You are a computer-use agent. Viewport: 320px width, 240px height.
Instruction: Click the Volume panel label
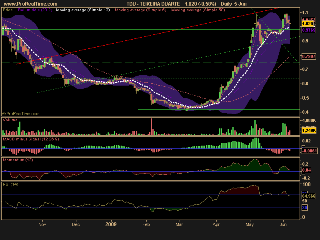[10, 120]
